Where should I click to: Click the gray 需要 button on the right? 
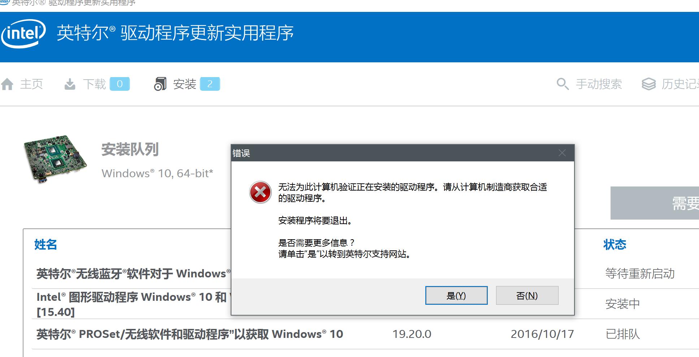(x=655, y=203)
